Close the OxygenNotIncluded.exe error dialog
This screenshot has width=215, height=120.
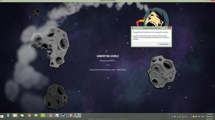[x=169, y=28]
